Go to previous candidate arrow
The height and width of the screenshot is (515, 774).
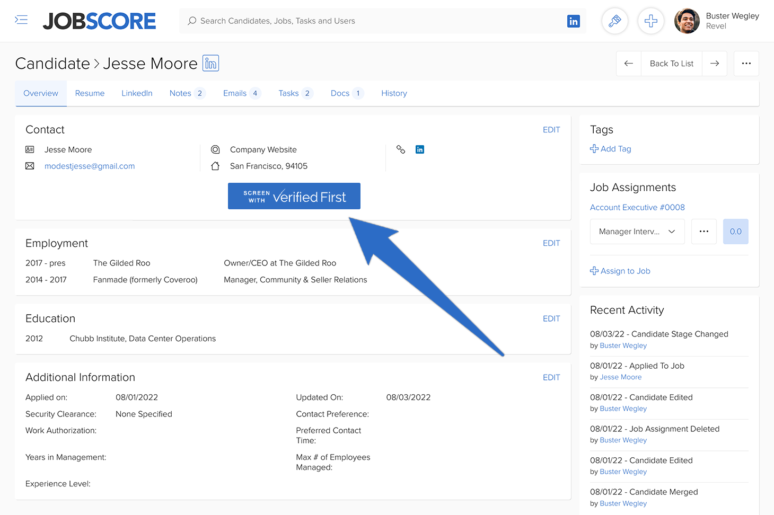point(629,64)
